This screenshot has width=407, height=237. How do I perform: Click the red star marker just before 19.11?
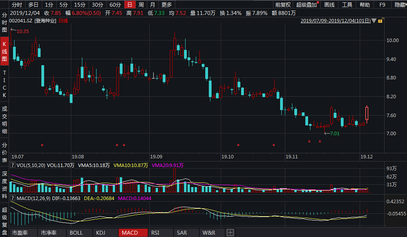click(x=274, y=145)
